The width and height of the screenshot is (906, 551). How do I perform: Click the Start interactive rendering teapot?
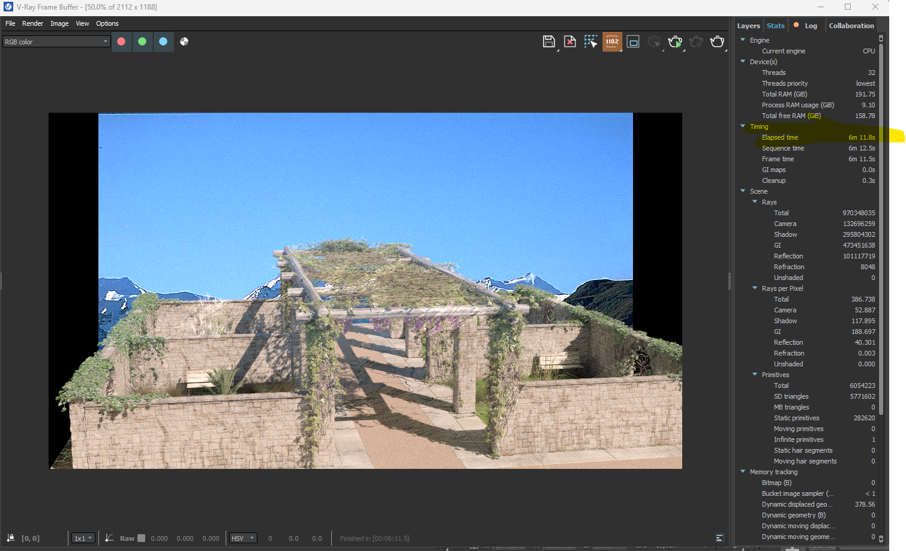pos(675,41)
